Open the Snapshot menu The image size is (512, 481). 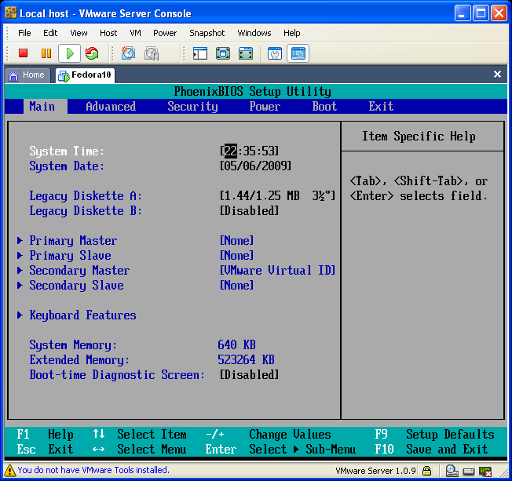pyautogui.click(x=207, y=33)
